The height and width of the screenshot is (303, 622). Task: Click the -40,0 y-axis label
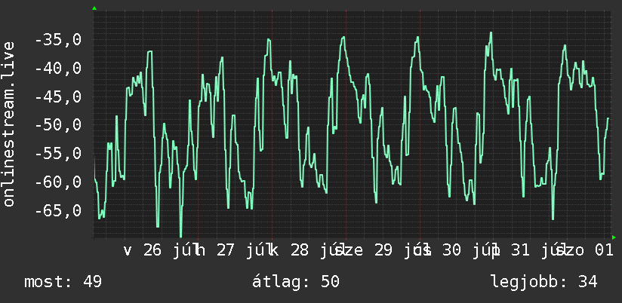coord(58,69)
